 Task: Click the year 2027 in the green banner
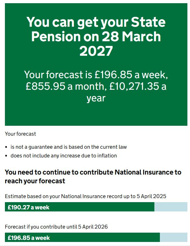click(96, 51)
